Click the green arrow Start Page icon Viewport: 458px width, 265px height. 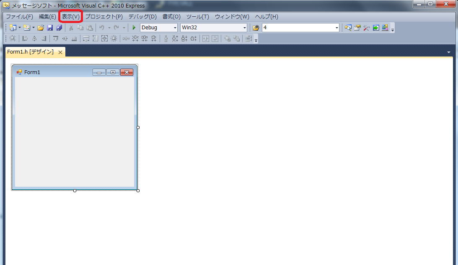(x=376, y=28)
